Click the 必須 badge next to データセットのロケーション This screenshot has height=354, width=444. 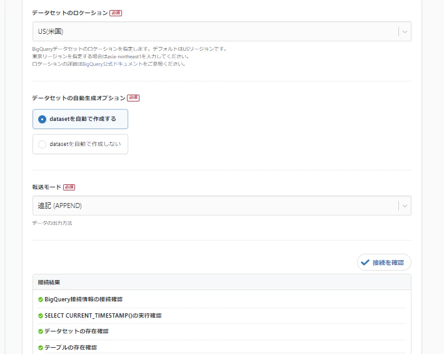coord(116,13)
